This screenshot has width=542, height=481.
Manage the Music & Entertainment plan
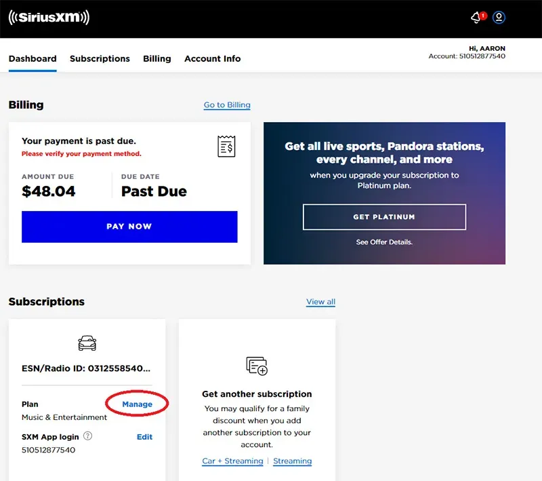point(137,404)
